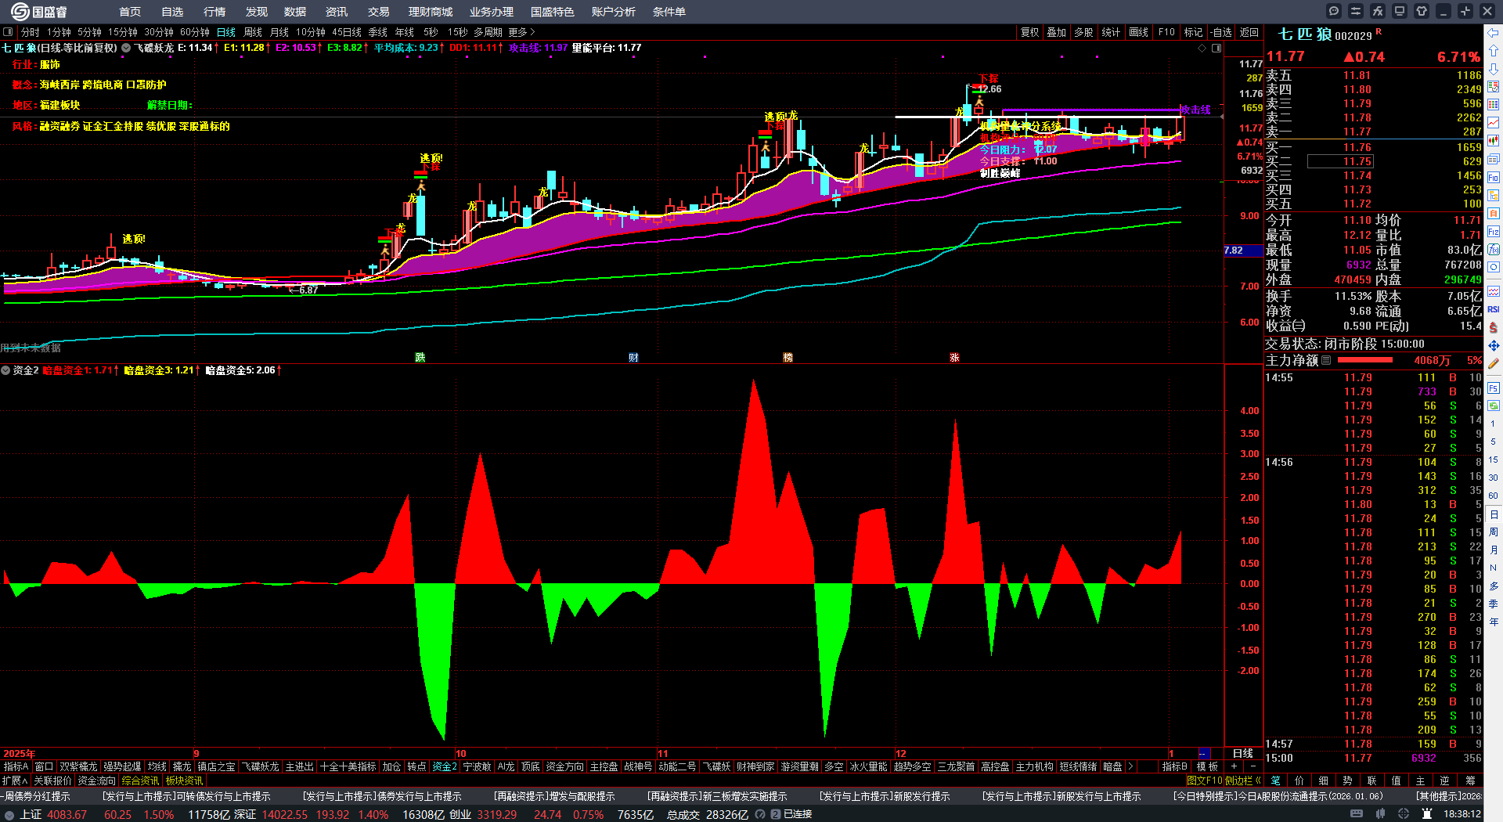Toggle the 图文F10 view
The height and width of the screenshot is (822, 1503).
(x=1205, y=781)
